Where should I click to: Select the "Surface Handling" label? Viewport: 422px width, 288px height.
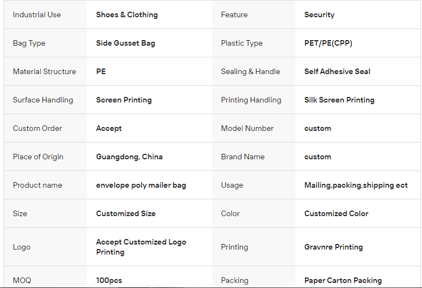(x=43, y=100)
